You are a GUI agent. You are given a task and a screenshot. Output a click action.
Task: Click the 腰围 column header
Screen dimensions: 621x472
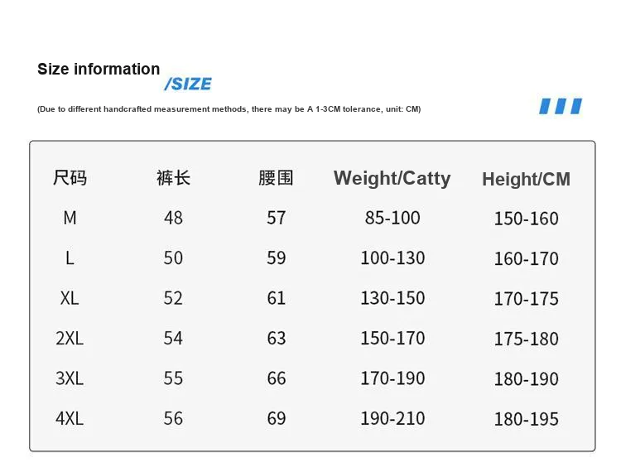276,178
